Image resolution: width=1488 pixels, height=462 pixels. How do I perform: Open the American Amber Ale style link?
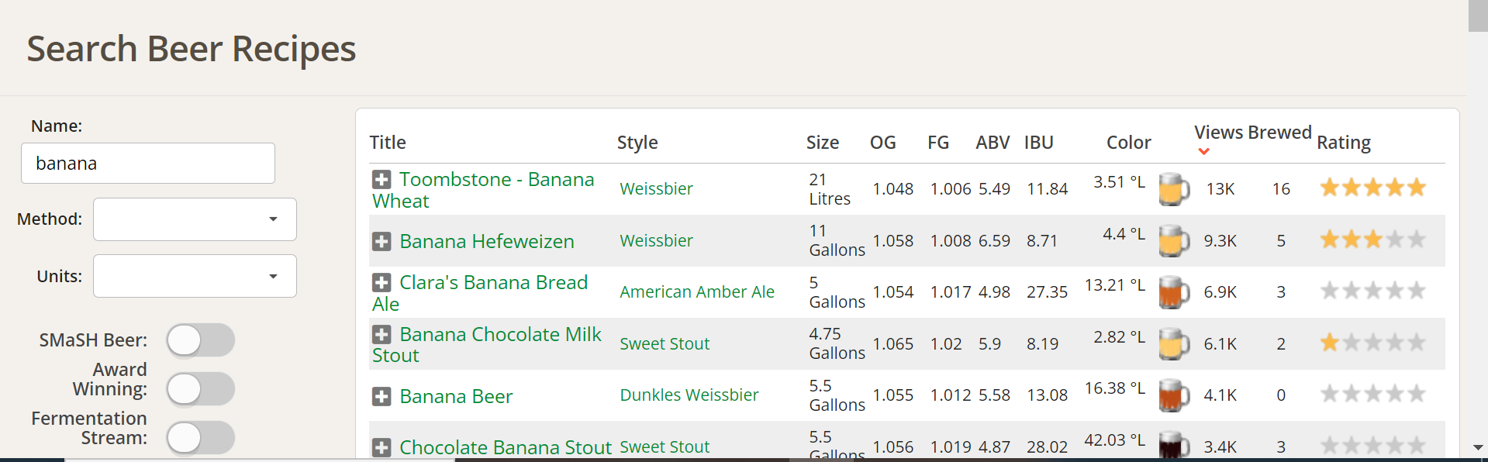pos(697,292)
